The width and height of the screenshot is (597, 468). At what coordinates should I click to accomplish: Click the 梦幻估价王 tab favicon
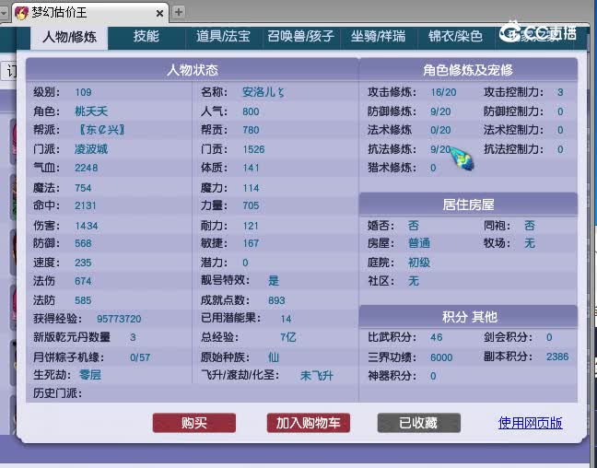(21, 13)
